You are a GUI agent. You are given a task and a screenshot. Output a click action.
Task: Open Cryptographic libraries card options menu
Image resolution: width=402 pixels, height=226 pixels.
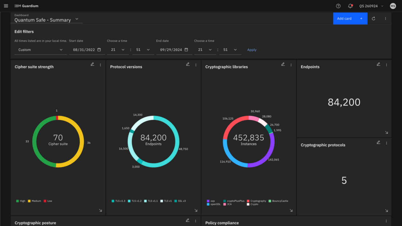[x=291, y=65]
